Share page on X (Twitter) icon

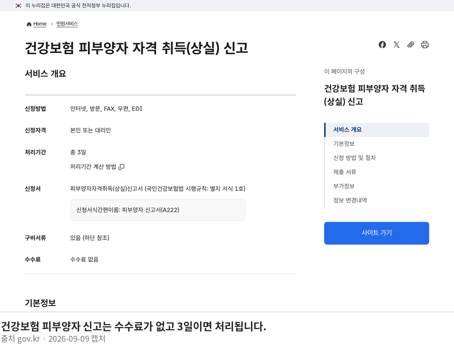click(x=396, y=44)
